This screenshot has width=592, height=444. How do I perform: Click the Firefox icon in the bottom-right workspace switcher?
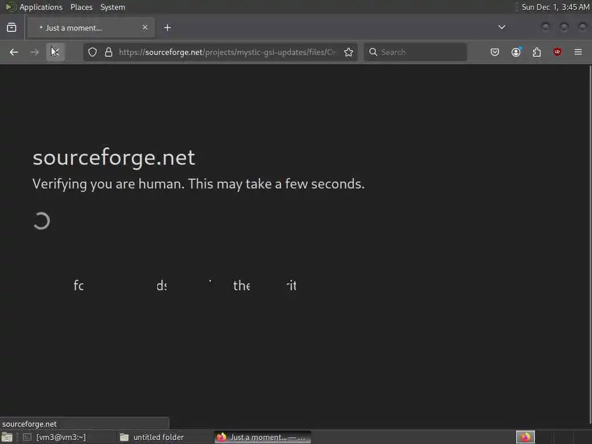(x=526, y=437)
